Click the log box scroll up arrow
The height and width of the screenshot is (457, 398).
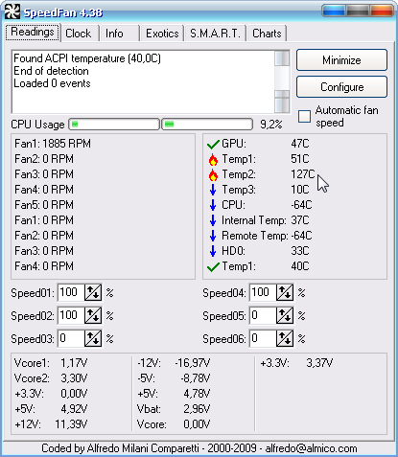282,58
